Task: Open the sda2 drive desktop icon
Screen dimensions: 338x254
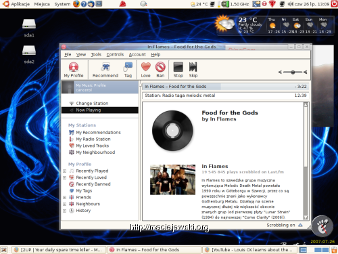Action: (29, 54)
